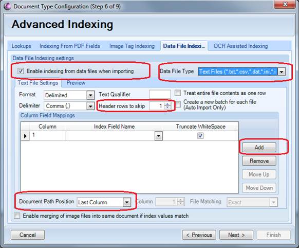
Task: Switch to the Lookups tab
Action: pos(21,46)
